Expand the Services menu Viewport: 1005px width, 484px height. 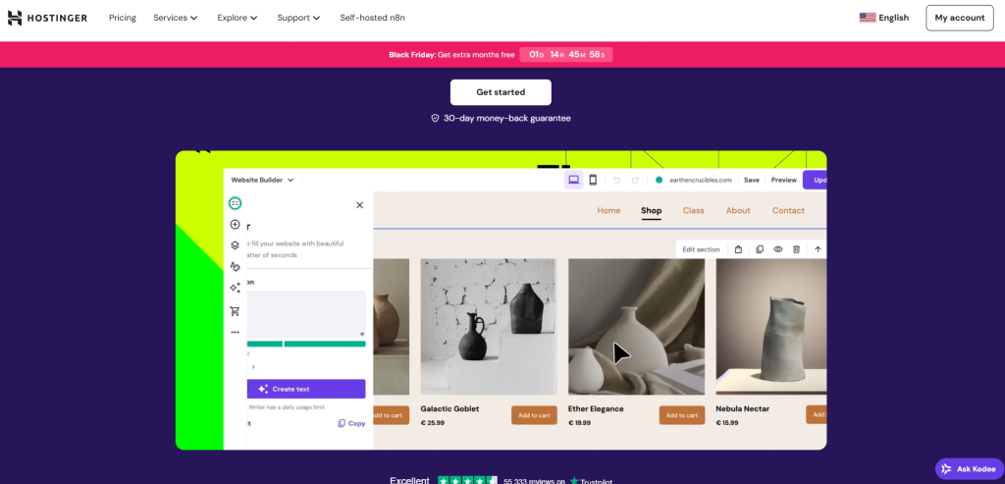[x=175, y=18]
